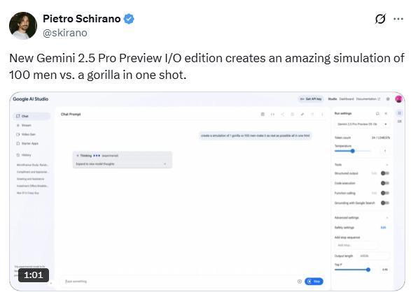Open the Gemini 2.5 Pro Preview model dropdown
The width and height of the screenshot is (411, 292).
[362, 124]
